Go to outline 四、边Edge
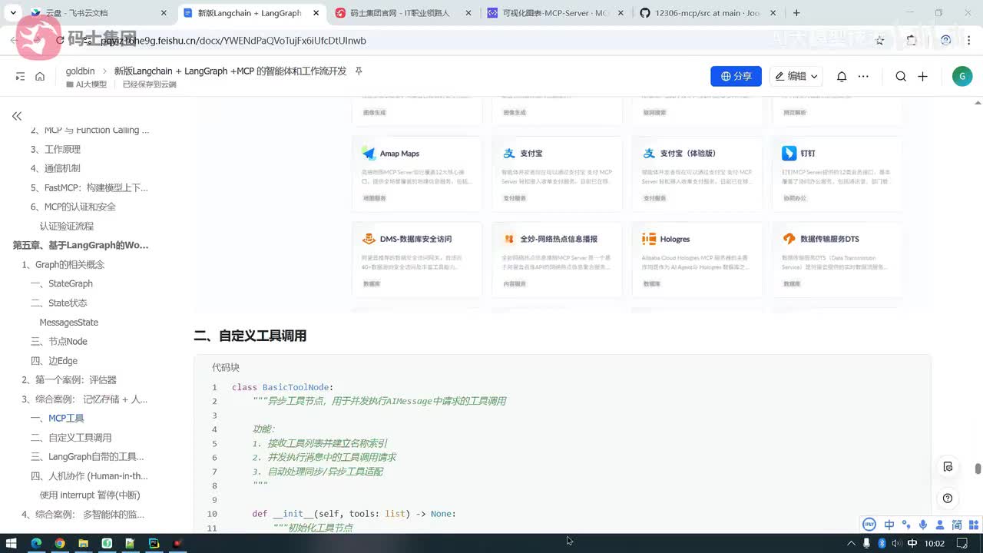The height and width of the screenshot is (553, 983). pyautogui.click(x=54, y=361)
